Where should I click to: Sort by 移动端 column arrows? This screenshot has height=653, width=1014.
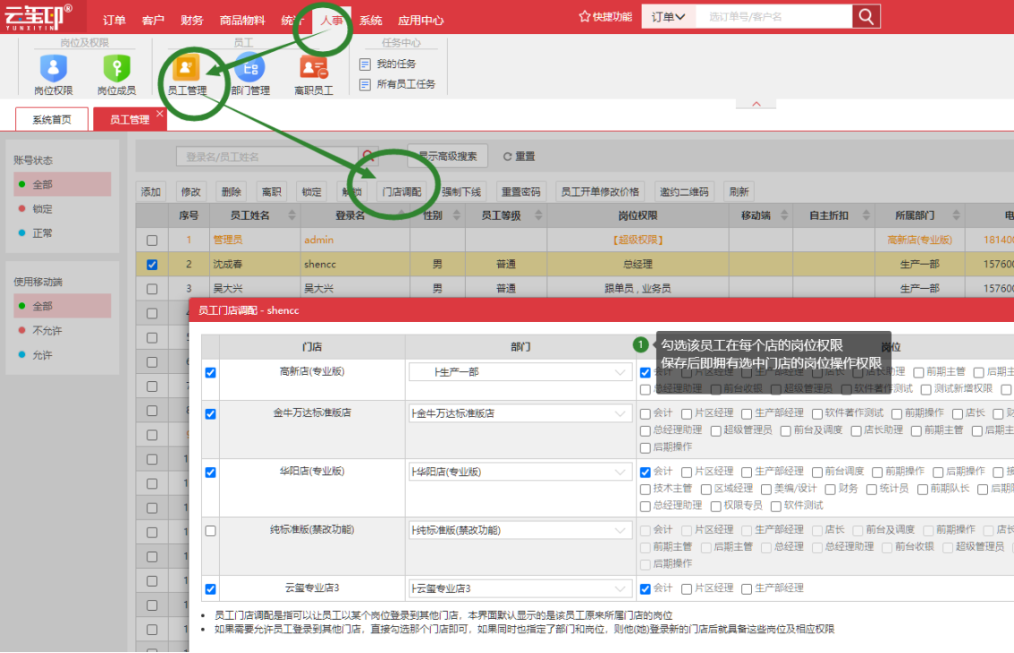coord(784,216)
